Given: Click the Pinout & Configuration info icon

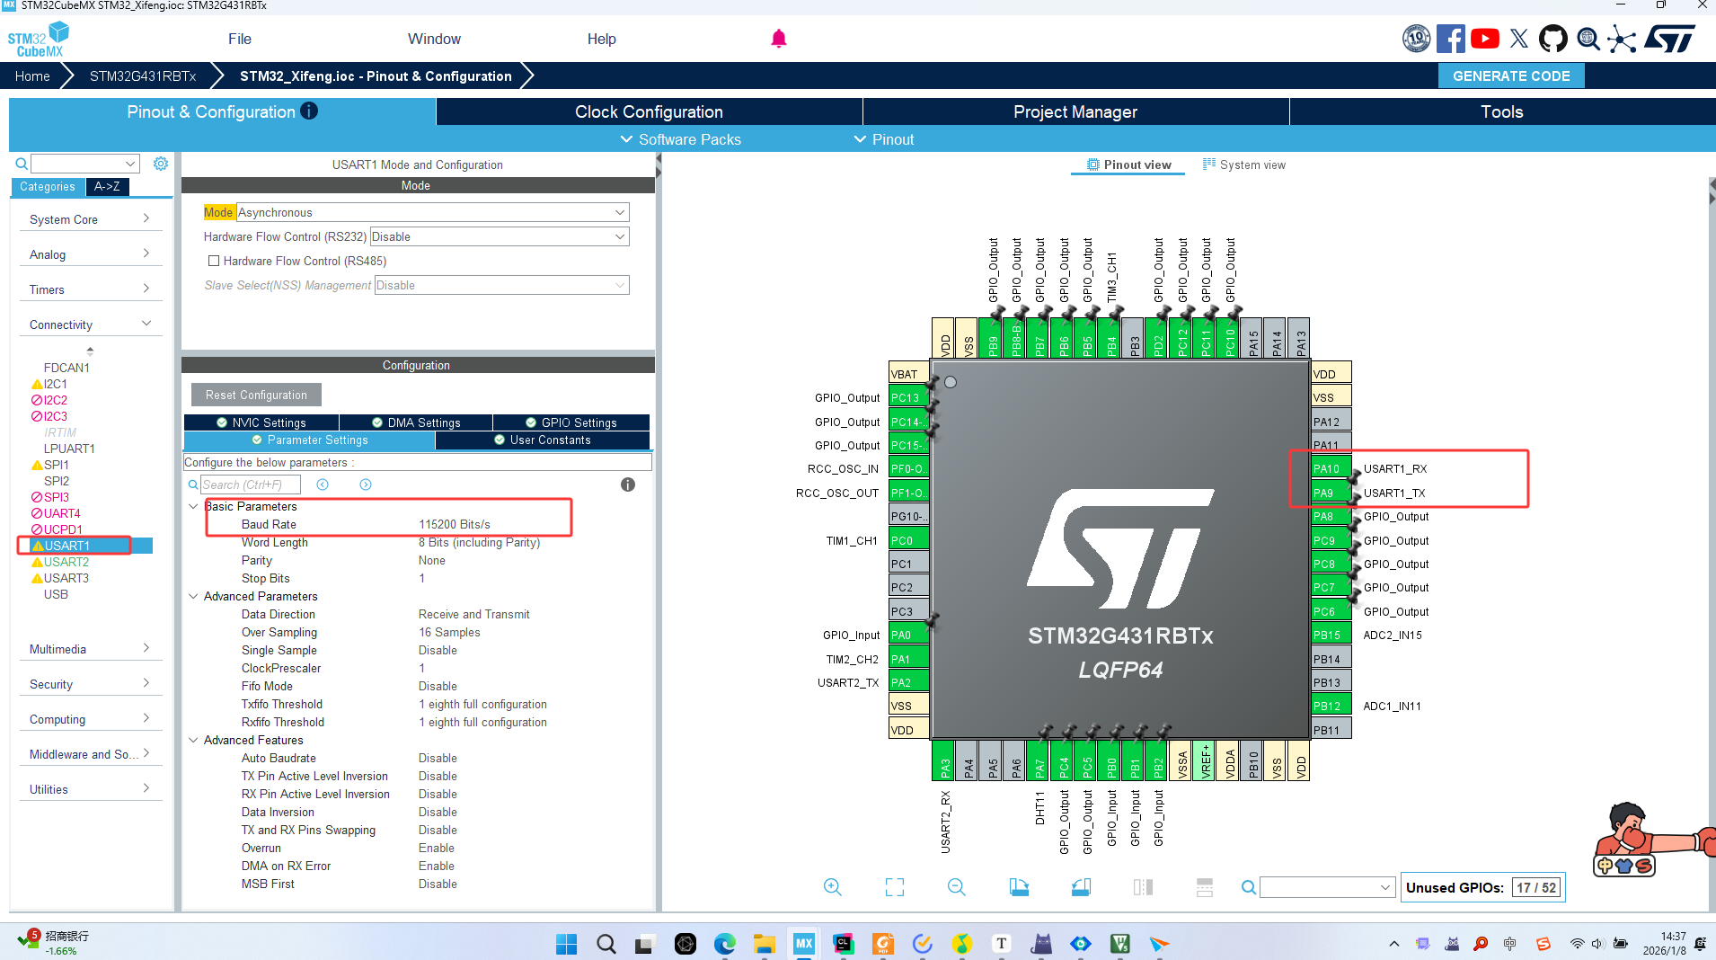Looking at the screenshot, I should click(309, 111).
